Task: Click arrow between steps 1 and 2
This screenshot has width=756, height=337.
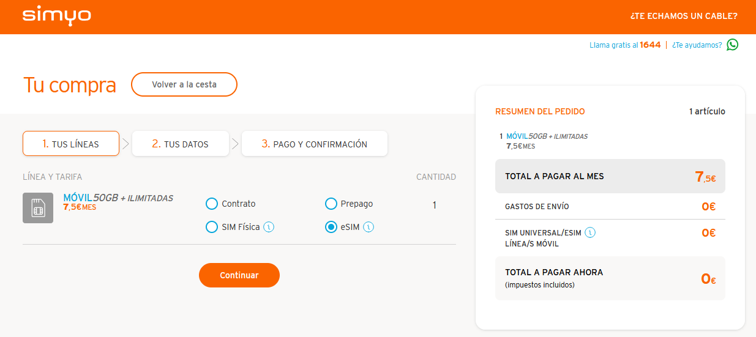Action: [125, 144]
